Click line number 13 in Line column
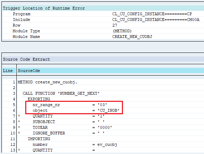Image resolution: width=204 pixels, height=154 pixels. click(x=13, y=150)
